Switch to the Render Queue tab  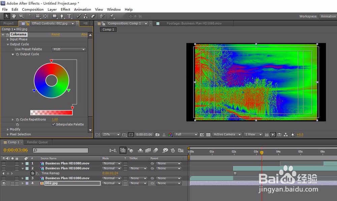coord(37,142)
